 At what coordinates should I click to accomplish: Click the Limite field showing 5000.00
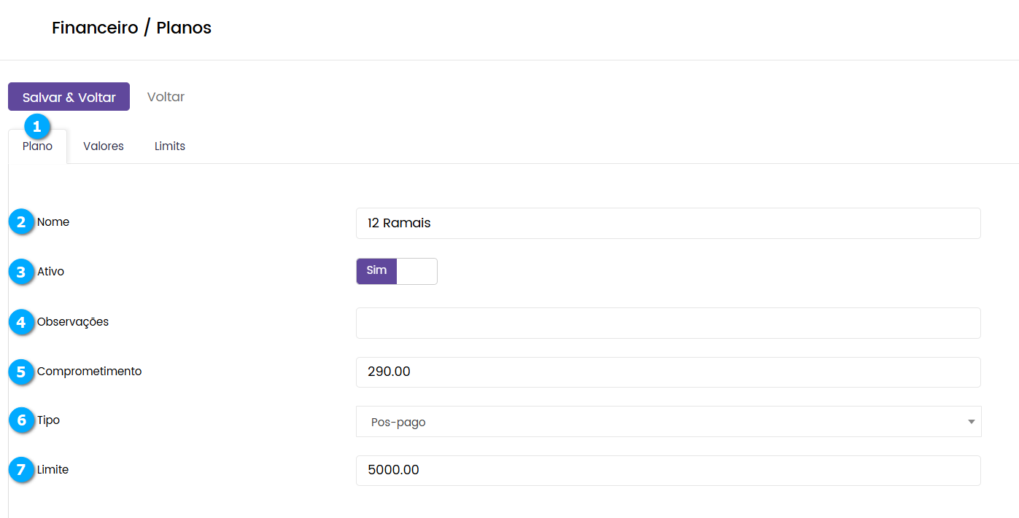coord(667,471)
